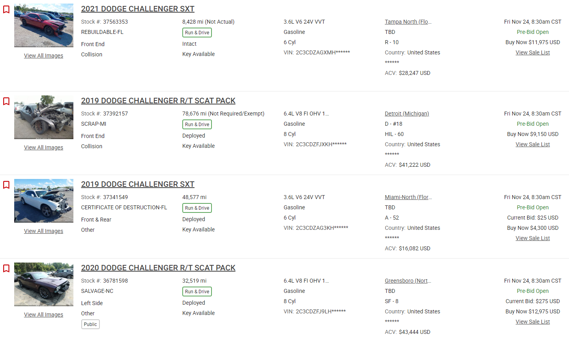Open the Greensboro location link
The height and width of the screenshot is (339, 569).
coord(408,281)
